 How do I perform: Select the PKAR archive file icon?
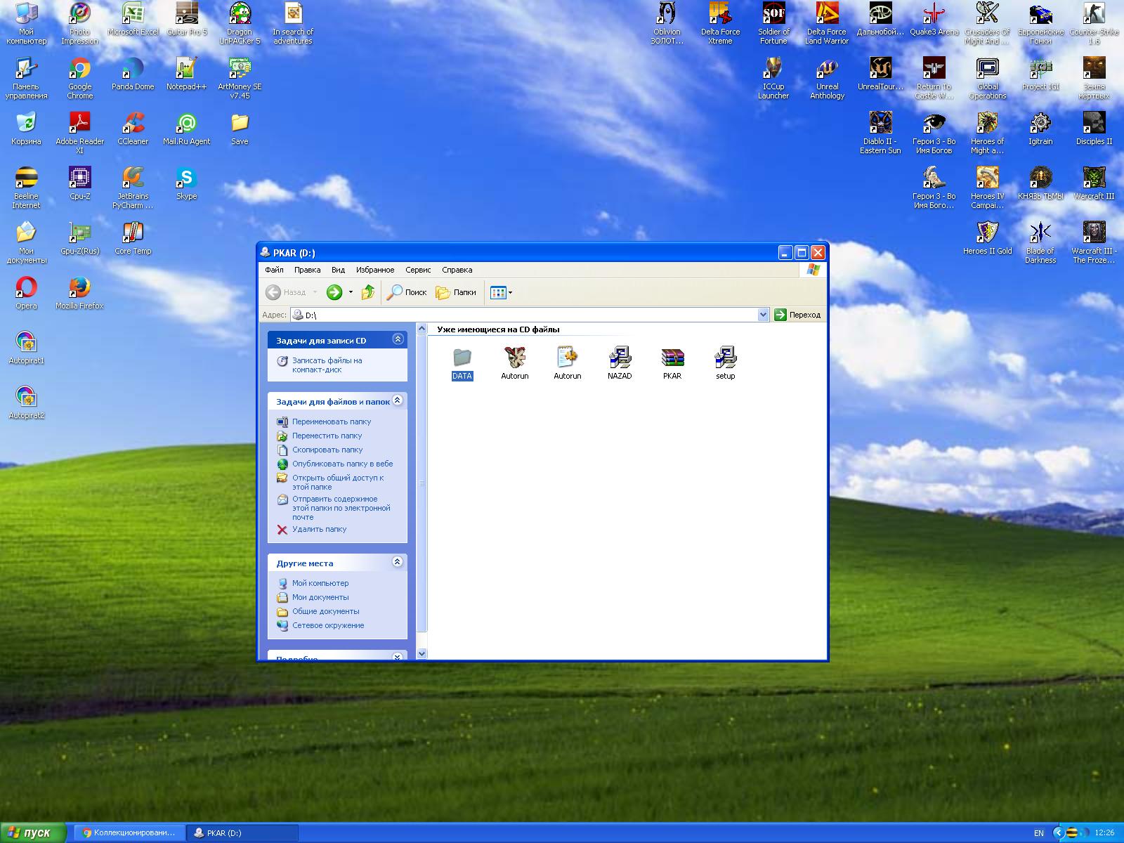(x=672, y=358)
